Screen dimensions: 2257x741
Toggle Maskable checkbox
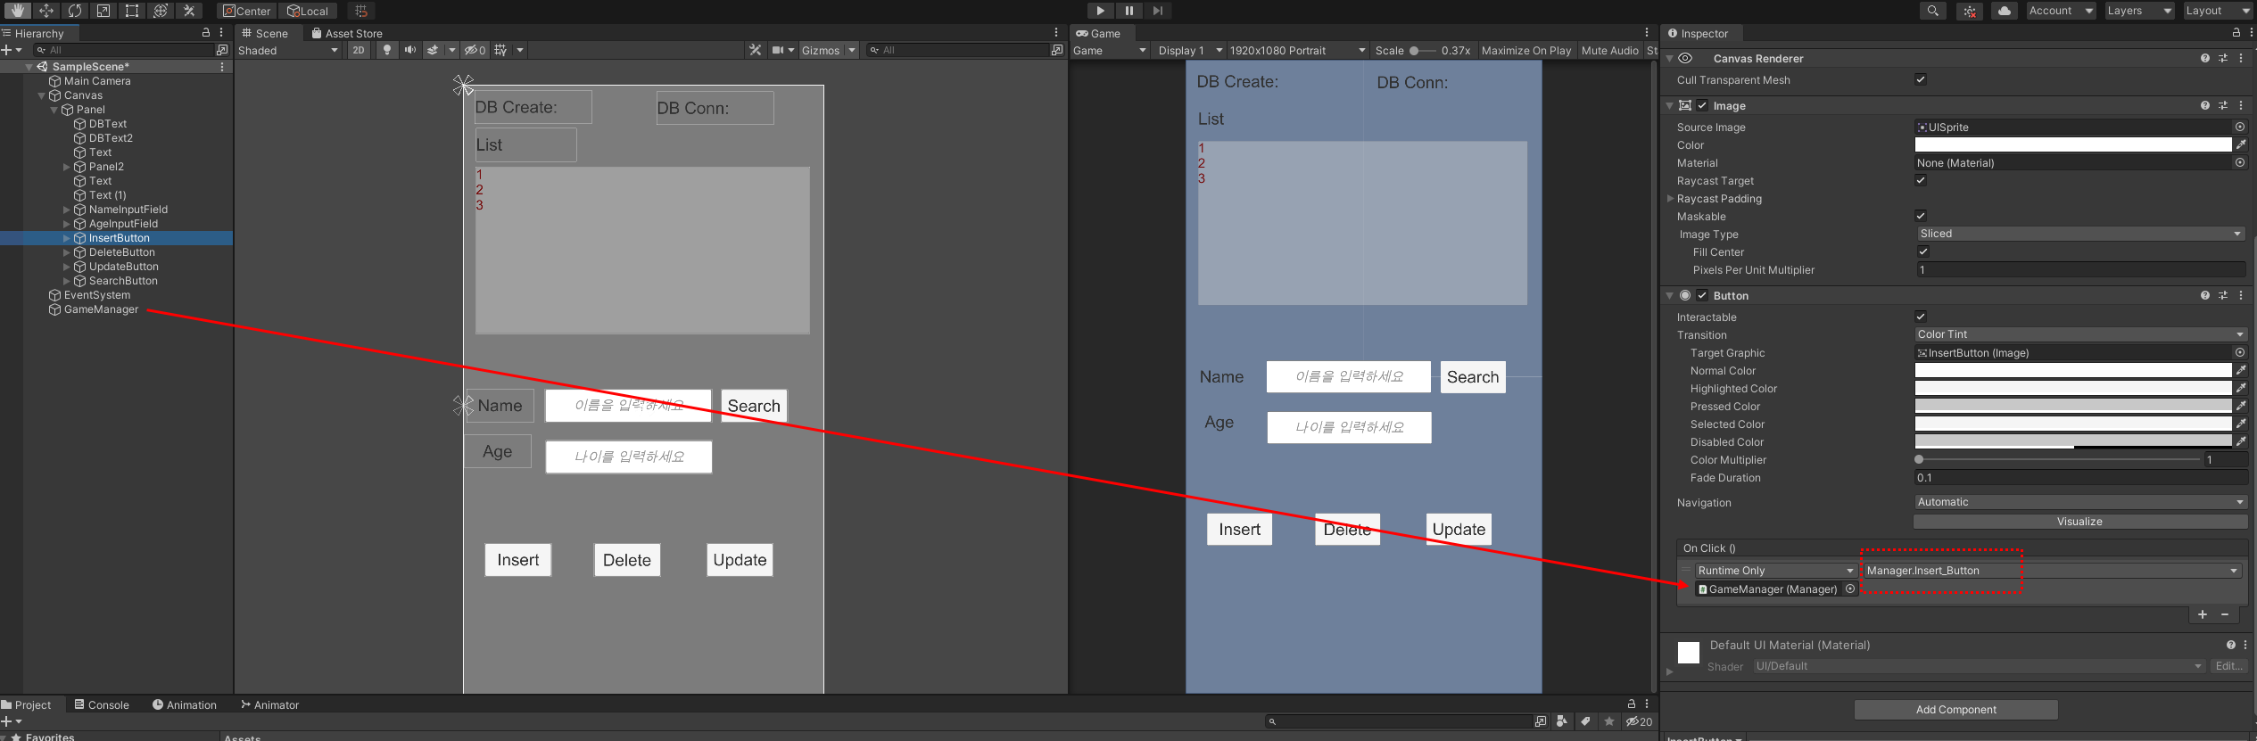pyautogui.click(x=1921, y=216)
